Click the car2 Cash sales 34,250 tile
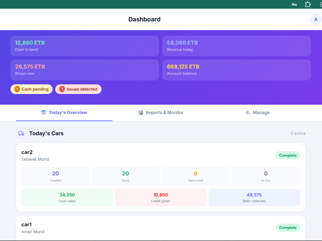Viewport: 322px width, 241px height. tap(67, 198)
